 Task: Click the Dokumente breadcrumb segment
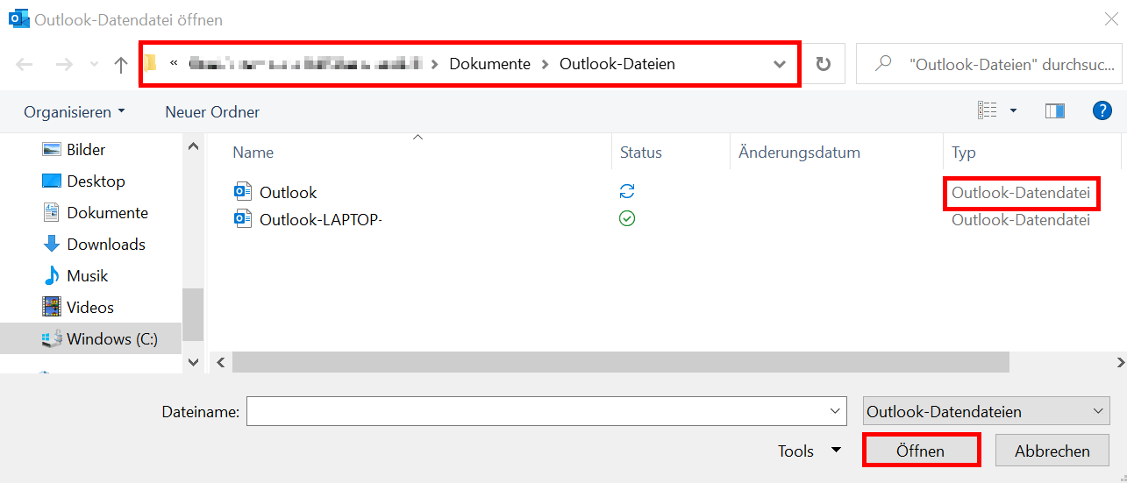tap(489, 64)
